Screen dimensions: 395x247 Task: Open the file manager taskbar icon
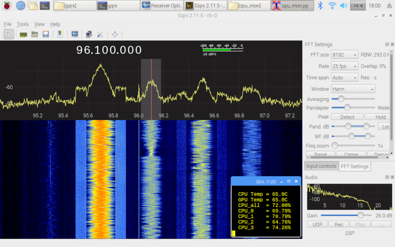click(x=33, y=6)
